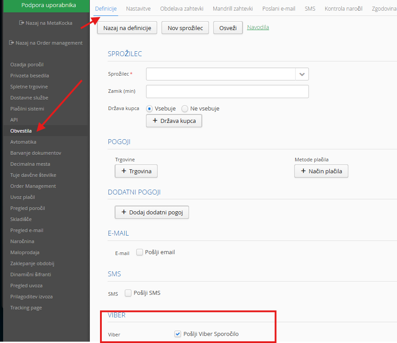Select Decimalna mesta sidebar item
397x343 pixels.
[30, 164]
